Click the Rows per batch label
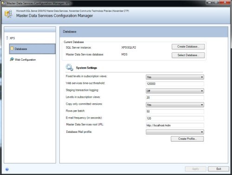 tap(75, 111)
